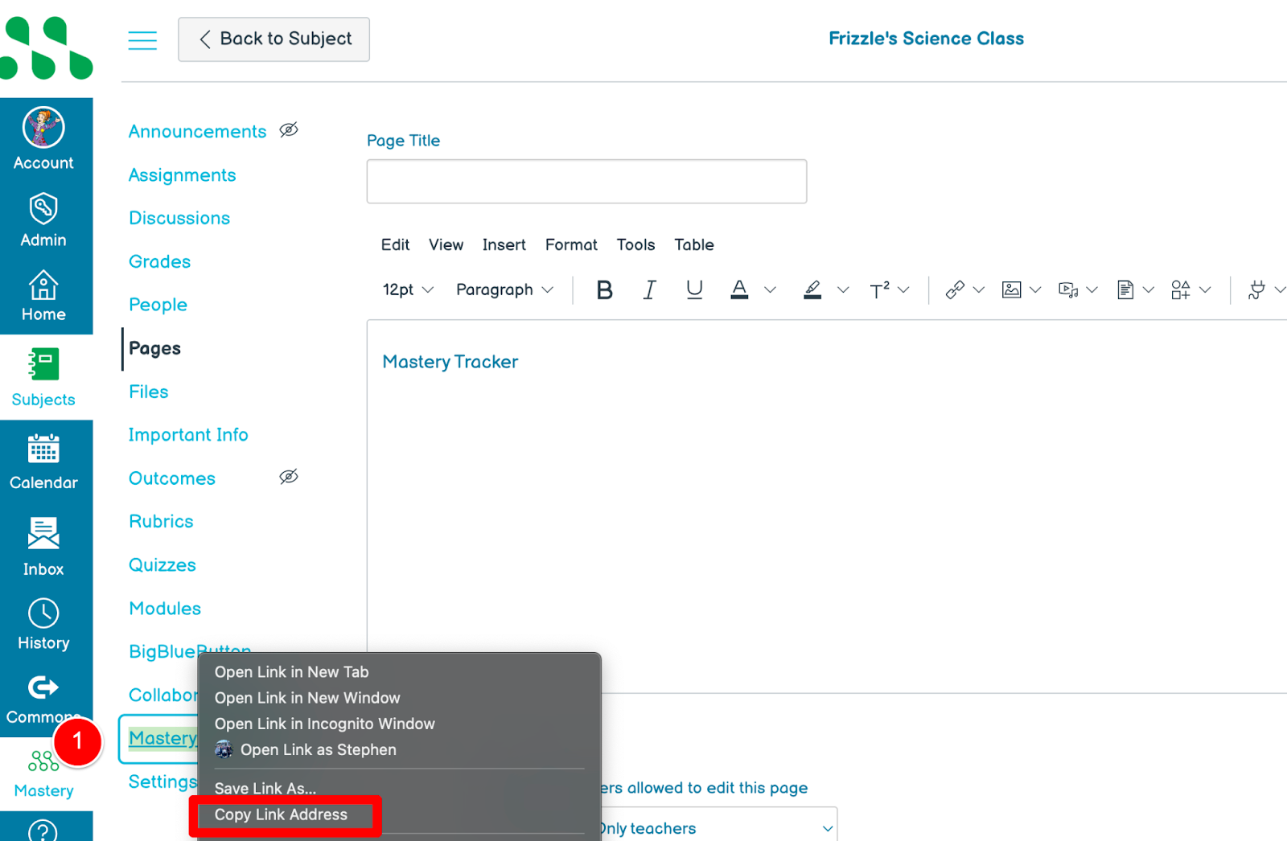Screen dimensions: 1287x841
Task: Open Quizzes in subject navigation
Action: click(162, 564)
